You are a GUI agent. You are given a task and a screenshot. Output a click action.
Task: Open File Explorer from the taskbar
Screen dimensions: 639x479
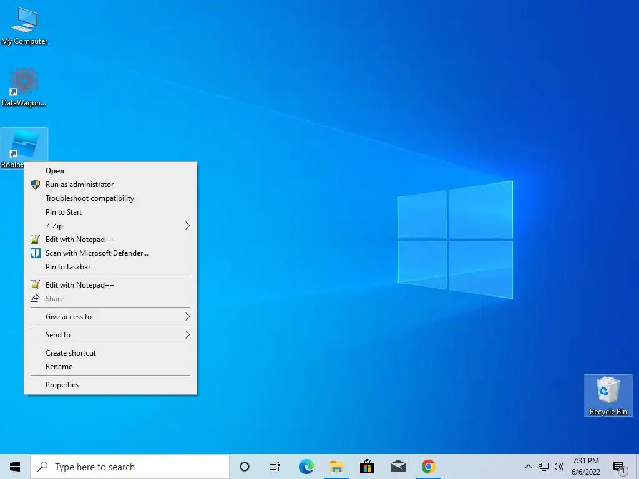(336, 467)
